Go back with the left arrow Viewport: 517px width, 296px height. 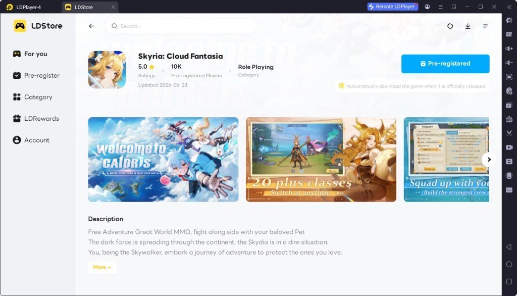(x=92, y=26)
